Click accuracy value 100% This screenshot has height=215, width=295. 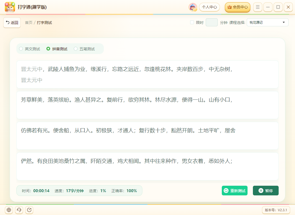click(x=132, y=191)
